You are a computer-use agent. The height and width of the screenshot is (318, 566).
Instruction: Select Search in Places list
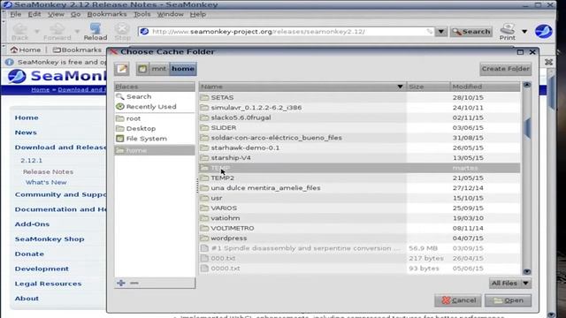pyautogui.click(x=155, y=96)
